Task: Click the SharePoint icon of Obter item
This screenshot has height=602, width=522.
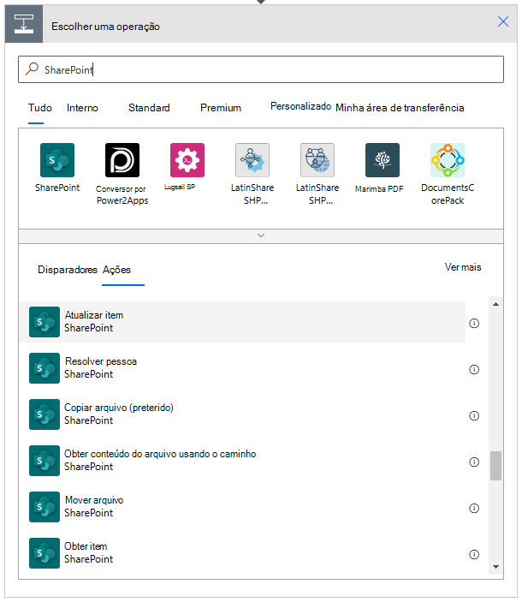Action: pos(44,553)
